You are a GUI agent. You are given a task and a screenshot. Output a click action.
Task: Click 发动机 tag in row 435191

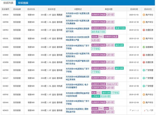(x=95, y=37)
